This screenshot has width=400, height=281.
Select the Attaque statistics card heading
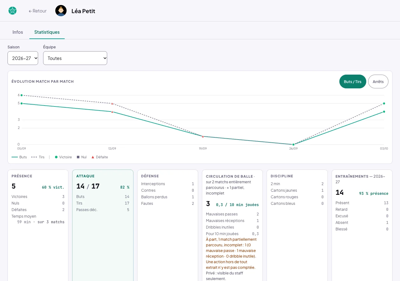[85, 176]
